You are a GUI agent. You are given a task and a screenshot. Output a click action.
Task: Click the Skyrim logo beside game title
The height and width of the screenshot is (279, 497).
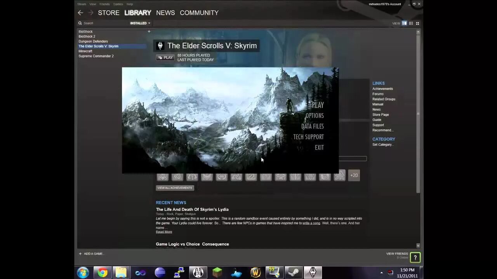coord(160,46)
